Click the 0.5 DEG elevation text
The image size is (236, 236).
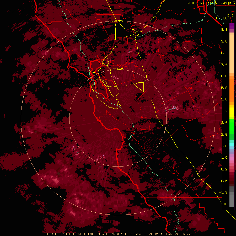[133, 234]
